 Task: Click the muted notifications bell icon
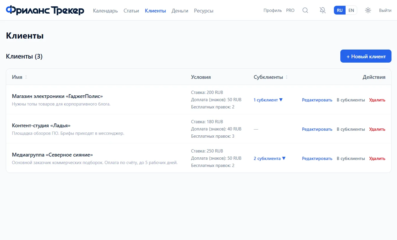click(x=323, y=10)
